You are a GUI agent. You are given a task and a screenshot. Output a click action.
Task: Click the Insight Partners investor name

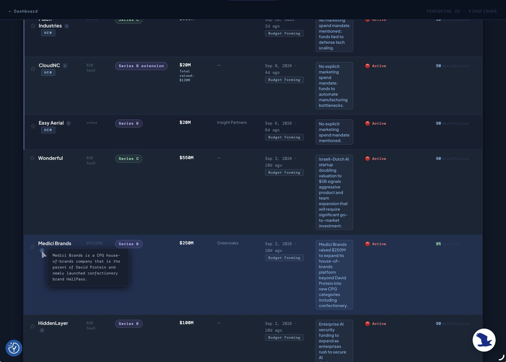(232, 123)
